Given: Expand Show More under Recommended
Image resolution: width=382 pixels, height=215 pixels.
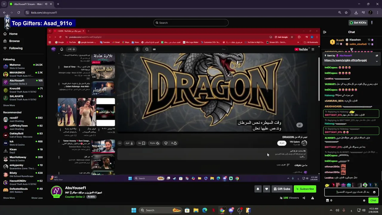Looking at the screenshot, I should pyautogui.click(x=9, y=198).
